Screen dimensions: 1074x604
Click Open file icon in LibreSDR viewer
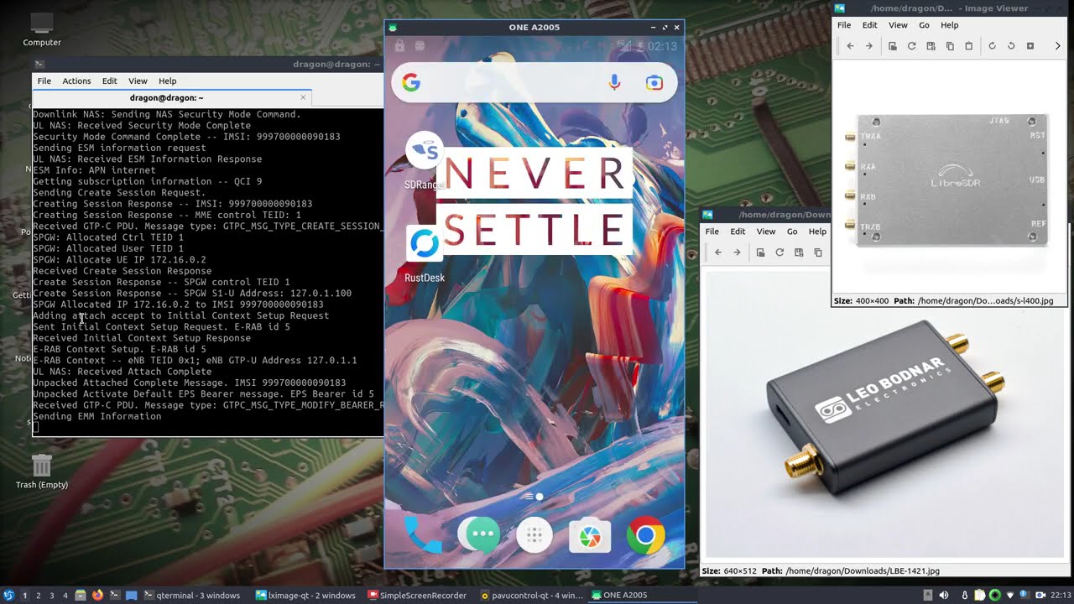893,46
